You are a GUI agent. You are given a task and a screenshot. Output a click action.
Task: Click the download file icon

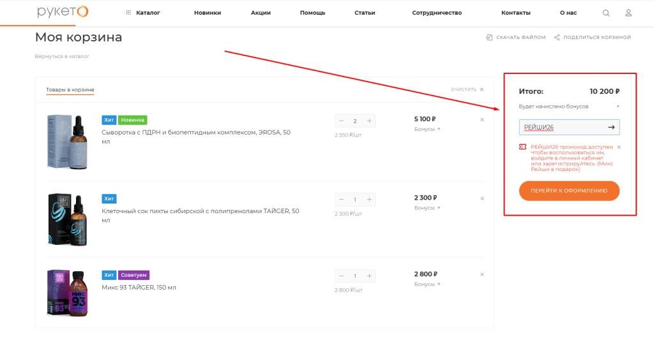coord(489,38)
